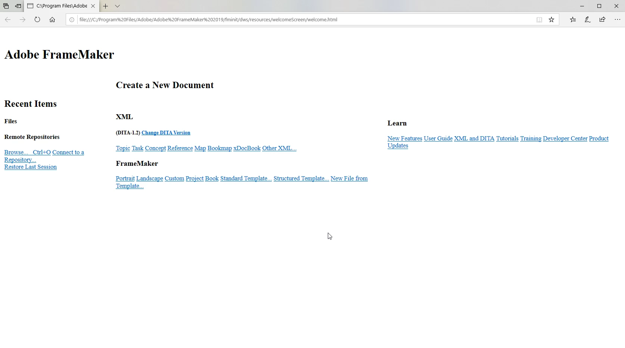625x348 pixels.
Task: Click the Forward navigation arrow
Action: (22, 19)
